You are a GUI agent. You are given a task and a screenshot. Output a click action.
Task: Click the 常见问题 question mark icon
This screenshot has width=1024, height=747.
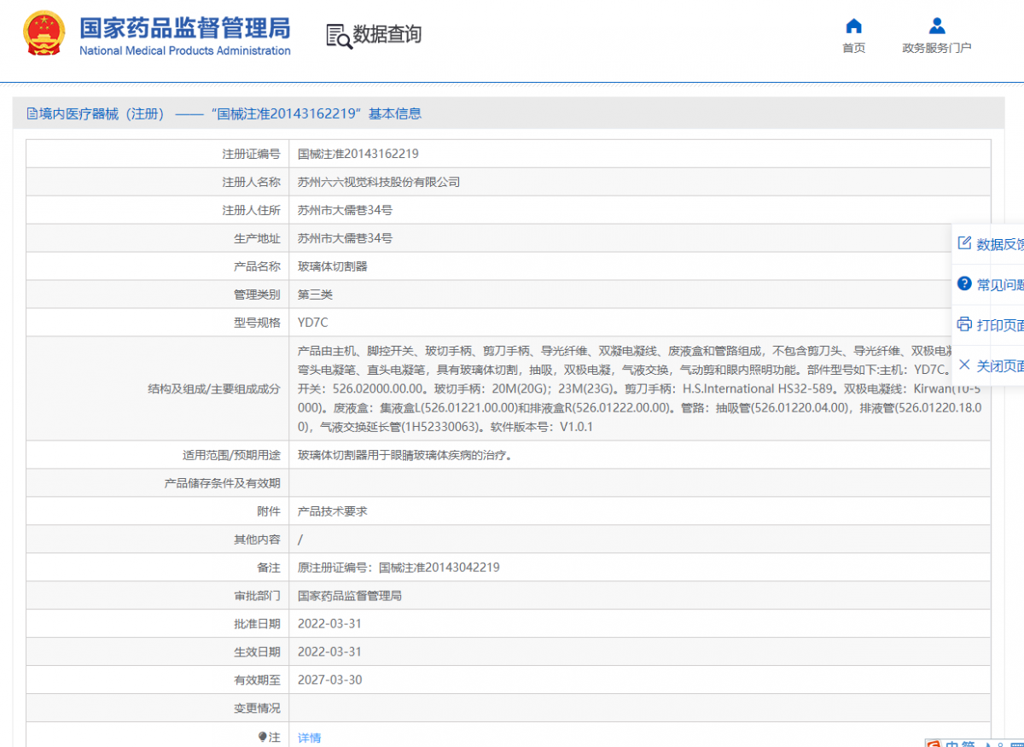(964, 283)
